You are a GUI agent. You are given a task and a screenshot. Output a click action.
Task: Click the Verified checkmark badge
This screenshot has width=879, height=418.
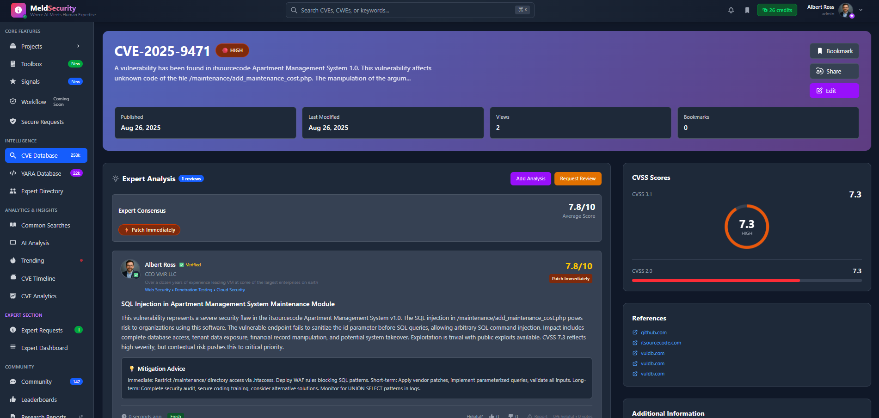click(x=190, y=265)
